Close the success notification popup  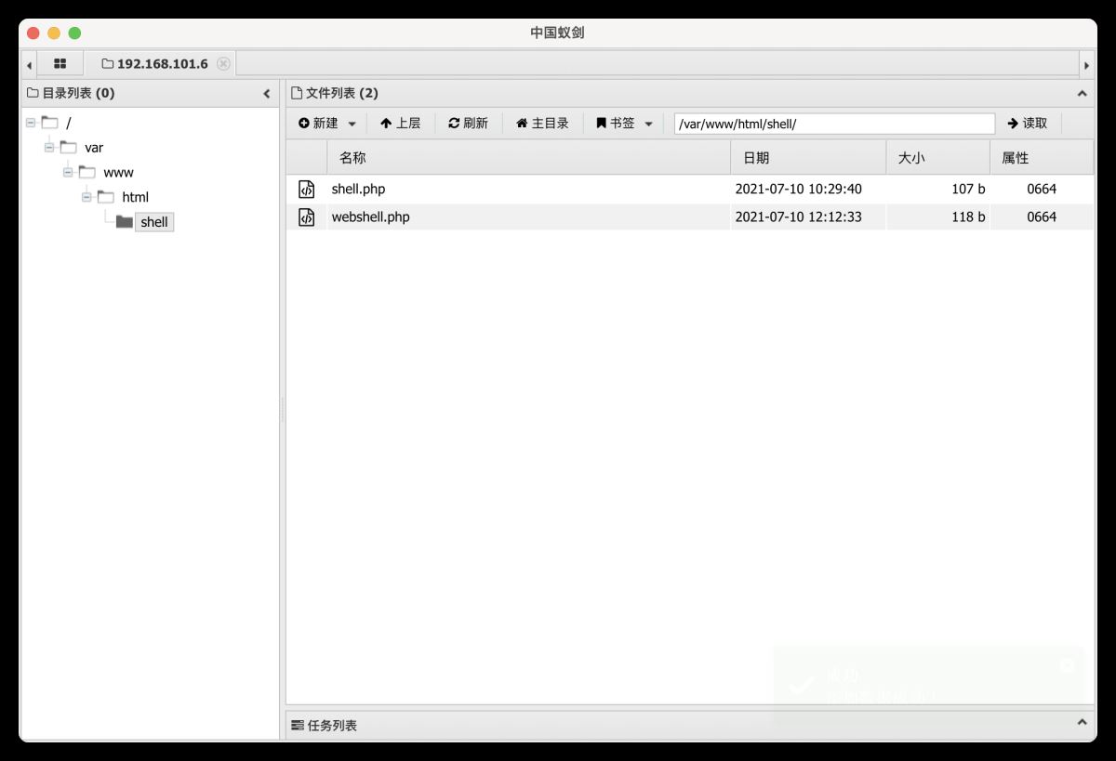1067,665
